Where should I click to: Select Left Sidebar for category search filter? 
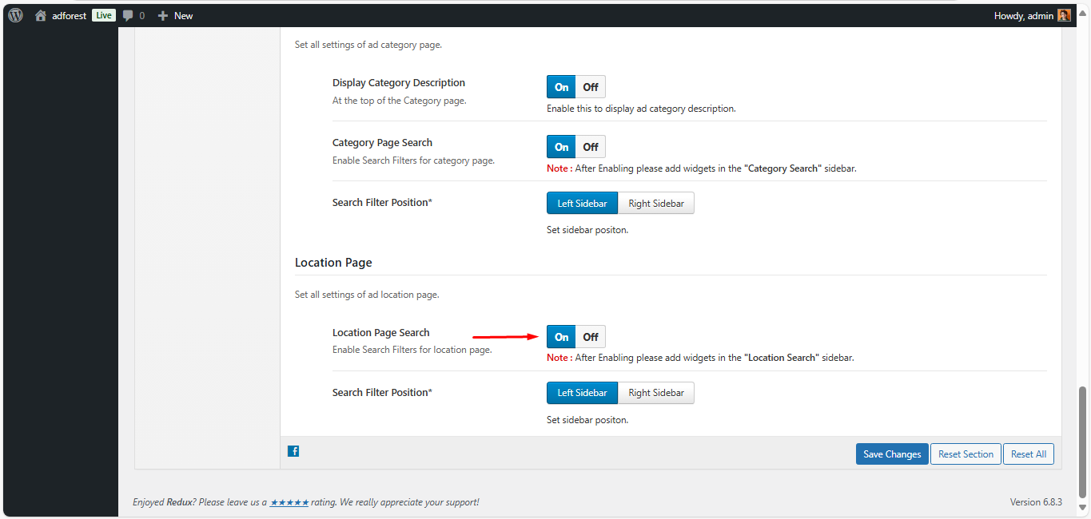point(582,204)
